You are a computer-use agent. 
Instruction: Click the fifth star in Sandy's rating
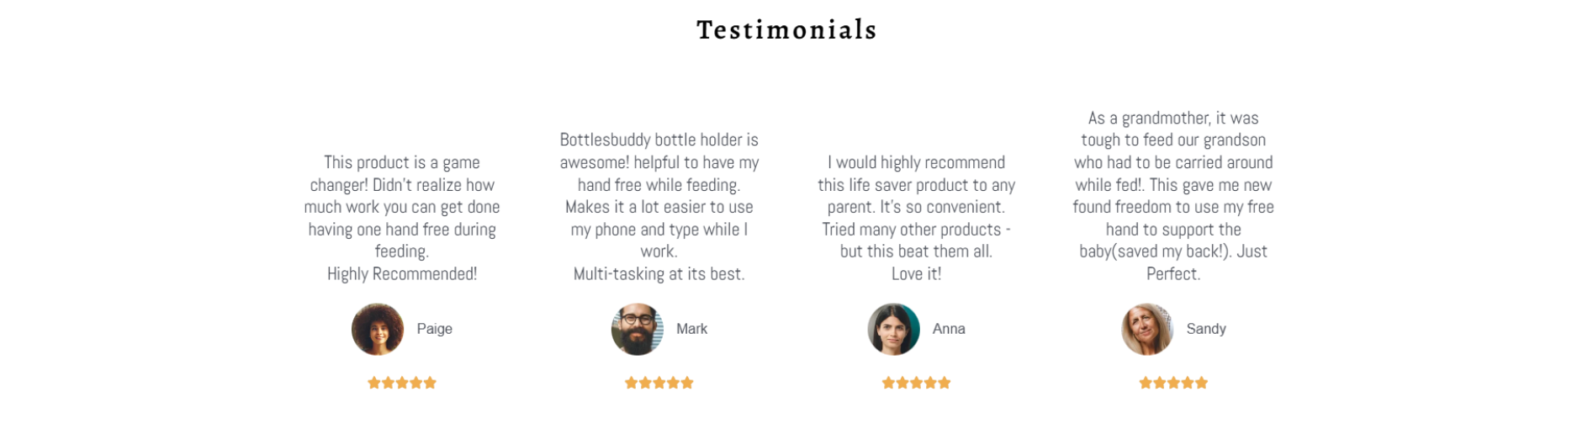[1201, 383]
